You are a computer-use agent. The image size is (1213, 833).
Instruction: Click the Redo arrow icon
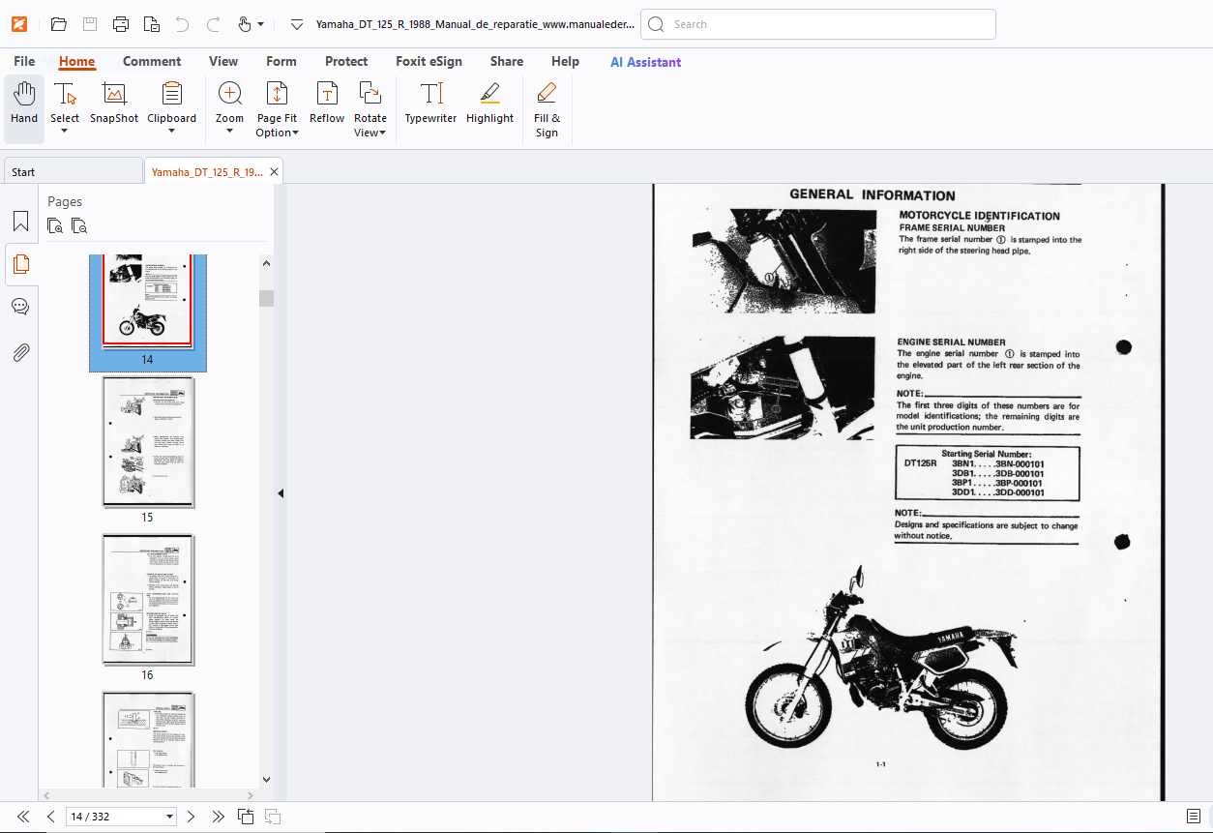213,24
